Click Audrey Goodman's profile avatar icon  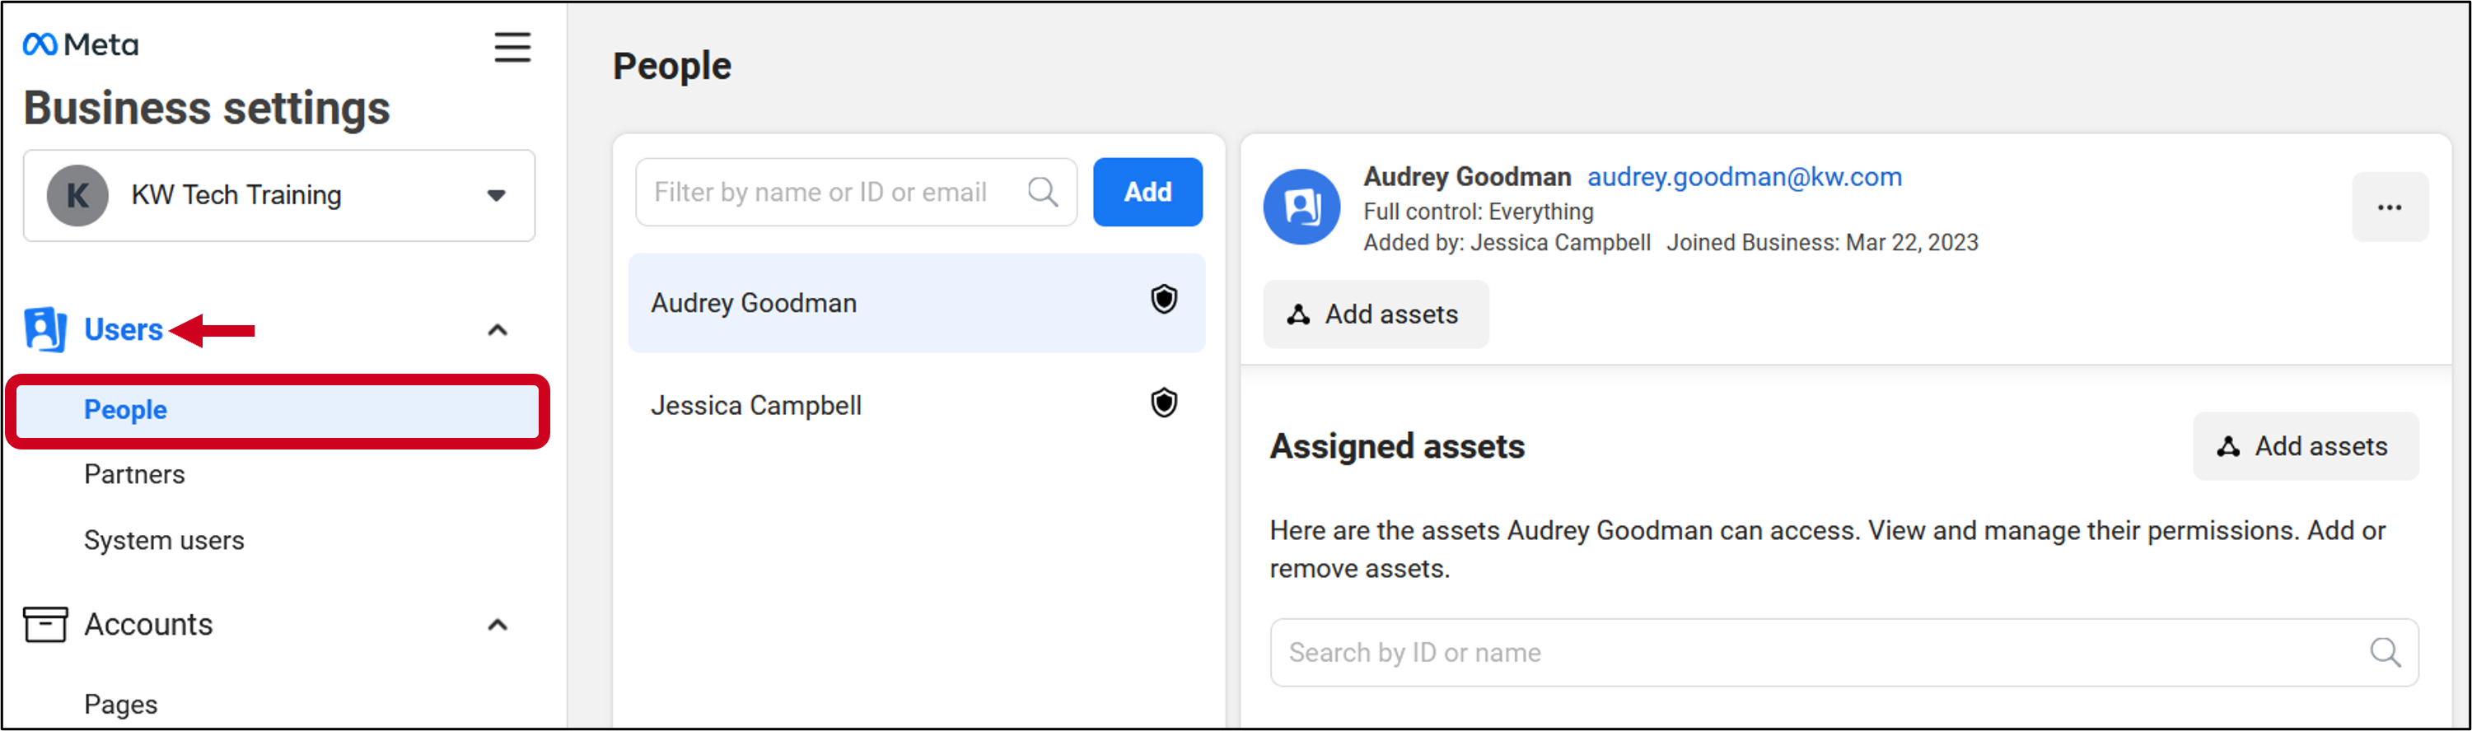click(x=1302, y=207)
